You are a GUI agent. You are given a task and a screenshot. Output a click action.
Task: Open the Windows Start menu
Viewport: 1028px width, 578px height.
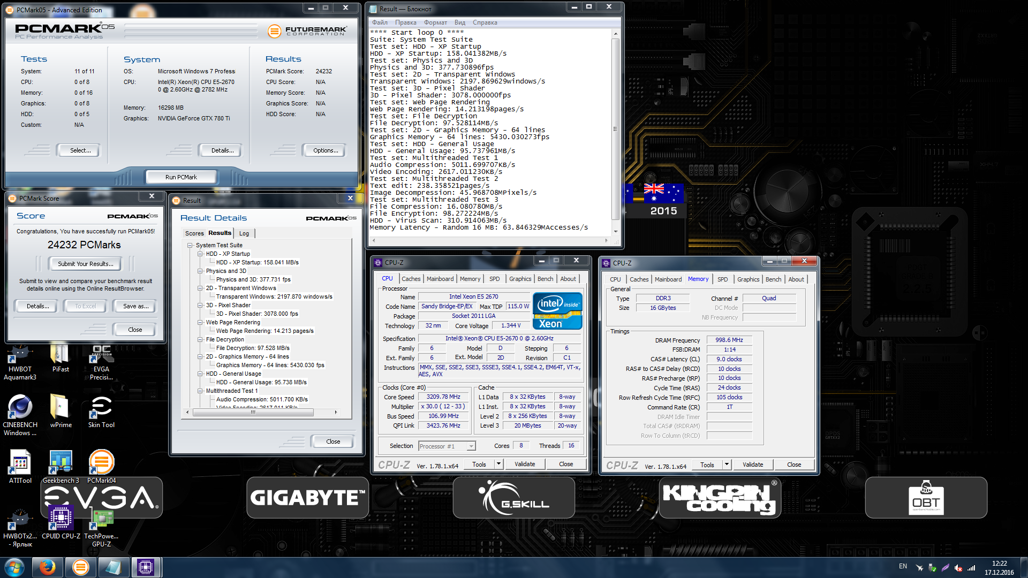click(14, 567)
